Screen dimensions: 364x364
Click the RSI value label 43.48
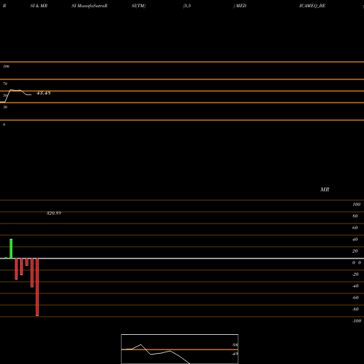click(x=44, y=93)
